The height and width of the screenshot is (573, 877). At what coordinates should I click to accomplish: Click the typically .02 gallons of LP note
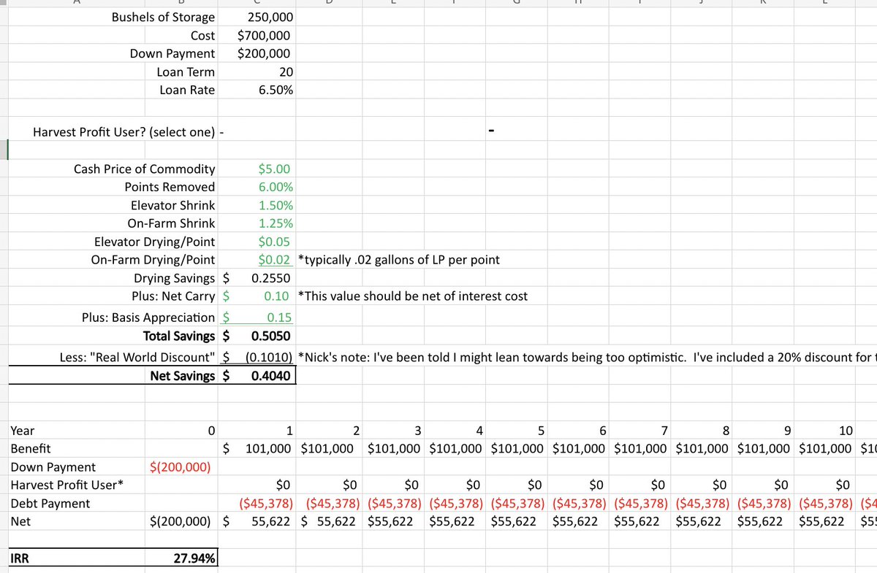click(x=399, y=260)
